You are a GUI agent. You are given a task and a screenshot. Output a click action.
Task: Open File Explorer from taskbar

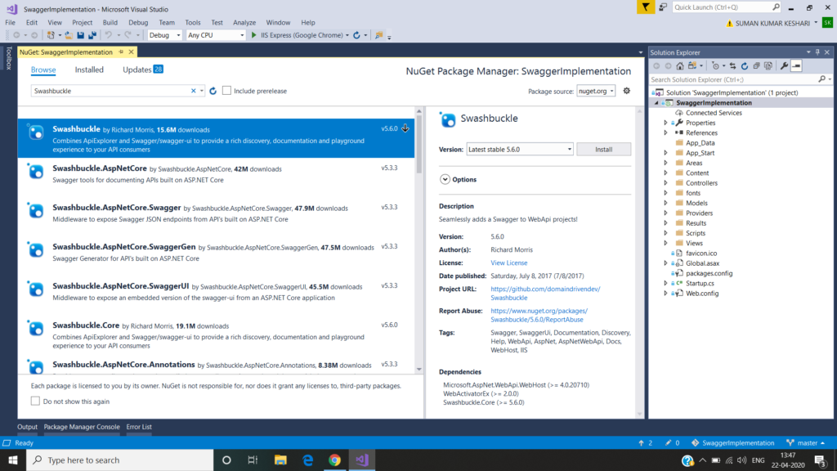click(280, 460)
